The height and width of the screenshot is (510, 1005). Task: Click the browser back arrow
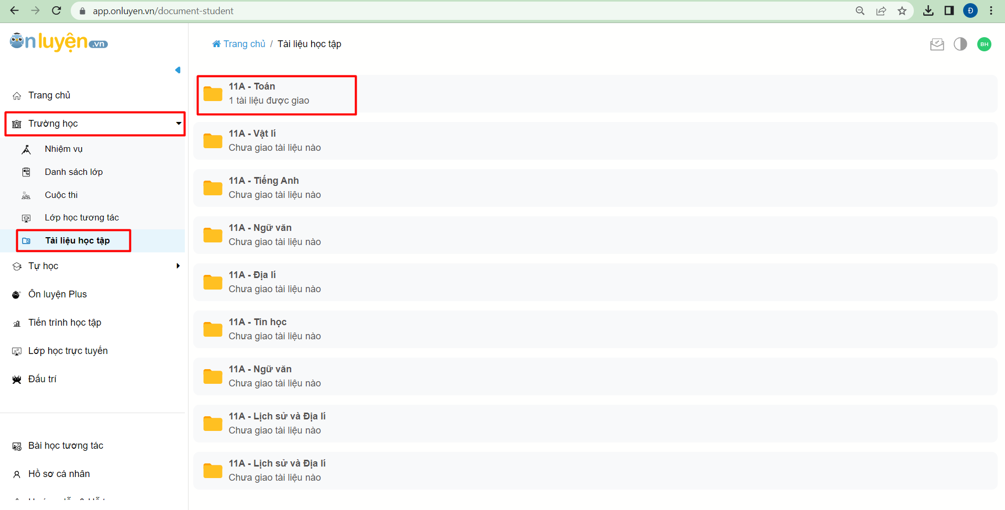[14, 10]
